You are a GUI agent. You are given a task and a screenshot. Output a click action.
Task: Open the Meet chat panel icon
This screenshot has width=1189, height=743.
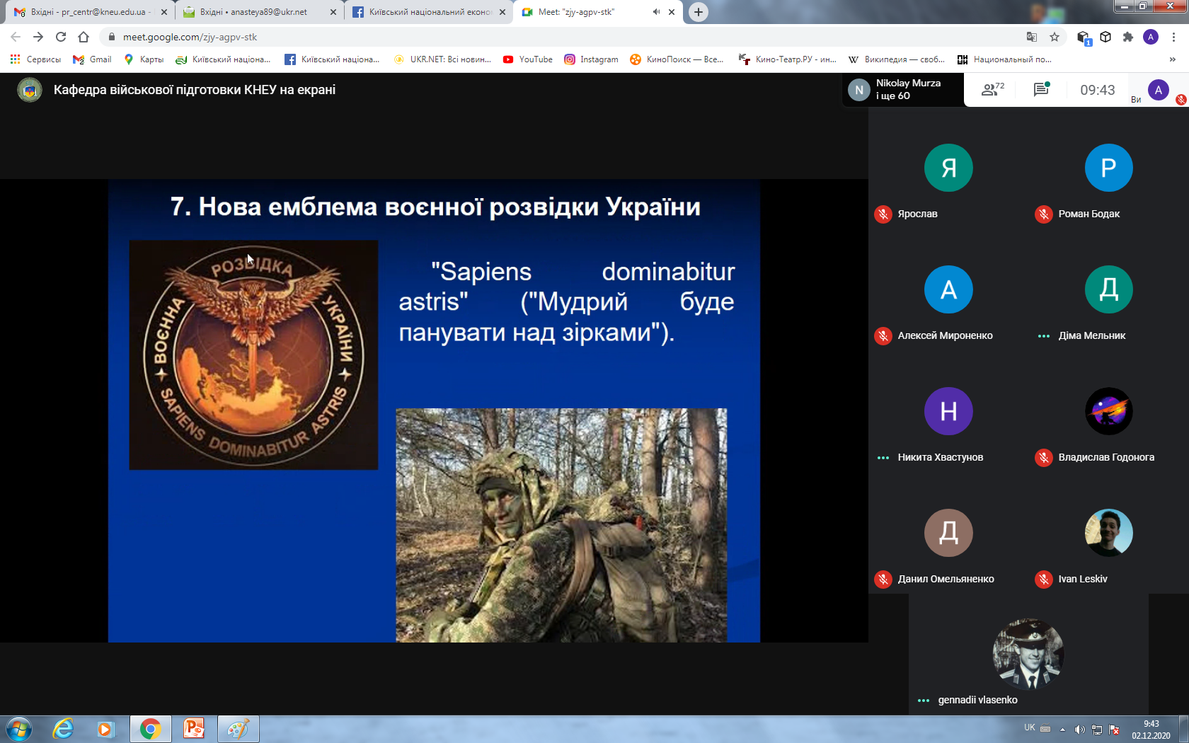tap(1041, 90)
